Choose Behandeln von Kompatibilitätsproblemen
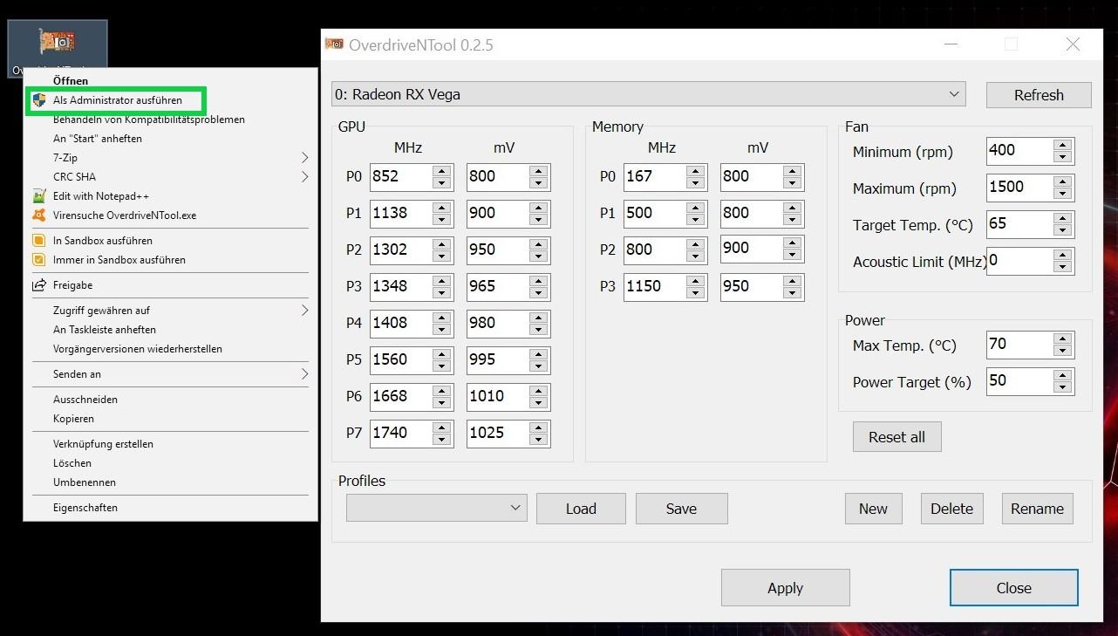1118x636 pixels. (169, 120)
